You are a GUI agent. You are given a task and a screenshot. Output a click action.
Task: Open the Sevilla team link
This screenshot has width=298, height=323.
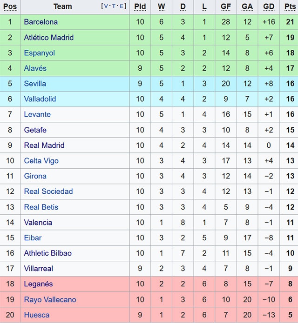pos(35,84)
